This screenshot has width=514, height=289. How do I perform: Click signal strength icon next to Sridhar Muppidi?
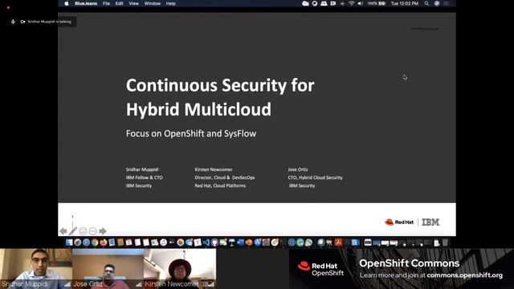pyautogui.click(x=67, y=284)
